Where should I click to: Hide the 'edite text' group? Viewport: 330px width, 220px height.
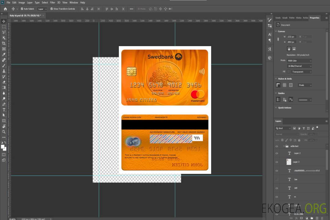click(277, 146)
